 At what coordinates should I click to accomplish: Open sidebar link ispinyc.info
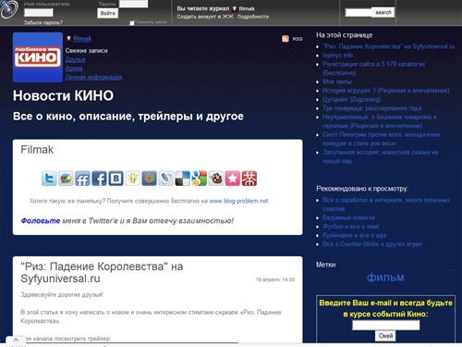[x=338, y=56]
